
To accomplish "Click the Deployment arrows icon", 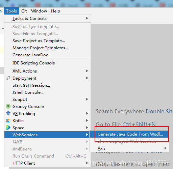I will click(8, 78).
